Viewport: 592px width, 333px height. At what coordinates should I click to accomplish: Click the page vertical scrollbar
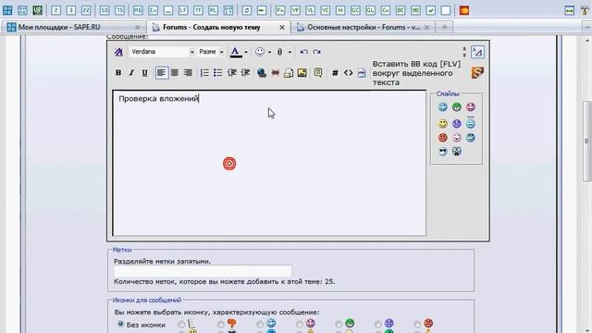(x=586, y=142)
